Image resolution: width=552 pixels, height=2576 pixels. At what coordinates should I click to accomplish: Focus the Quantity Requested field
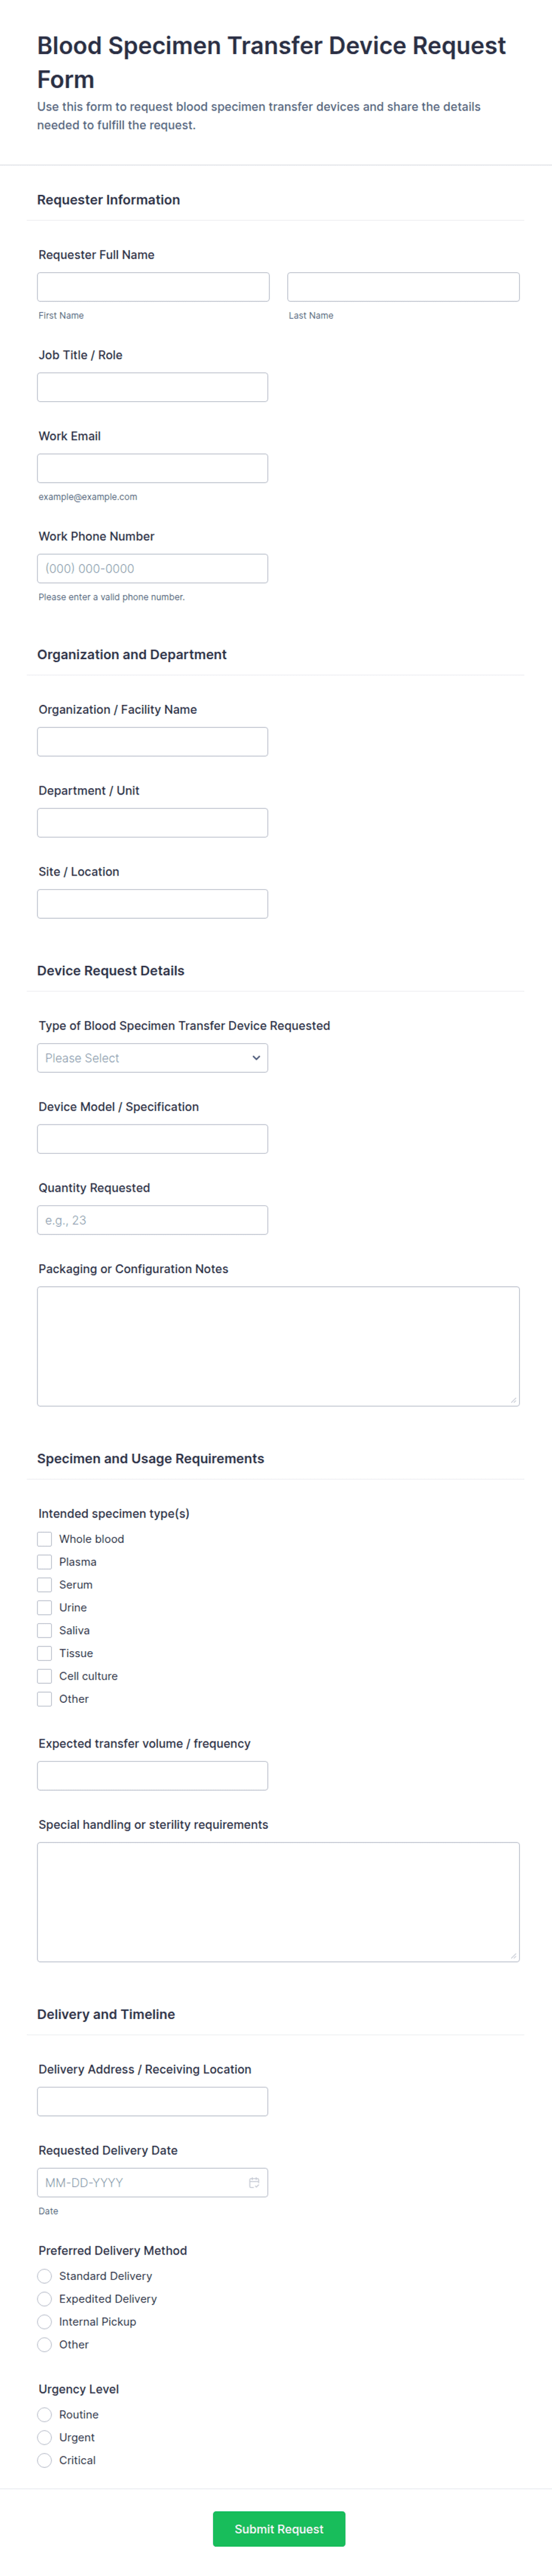point(152,1220)
